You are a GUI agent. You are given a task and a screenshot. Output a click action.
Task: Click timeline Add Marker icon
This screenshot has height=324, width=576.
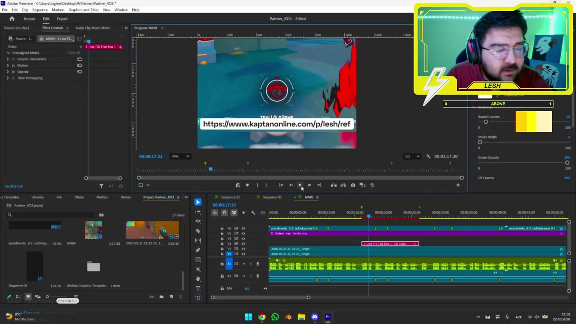pos(243,213)
